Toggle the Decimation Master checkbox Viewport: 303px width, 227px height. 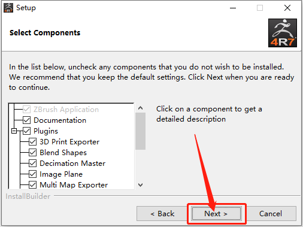(x=32, y=164)
